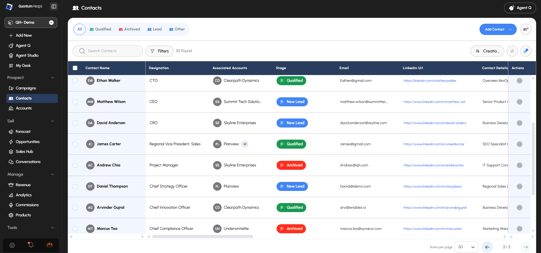Select the All contacts tab
Screen dimensions: 541x253
click(80, 29)
